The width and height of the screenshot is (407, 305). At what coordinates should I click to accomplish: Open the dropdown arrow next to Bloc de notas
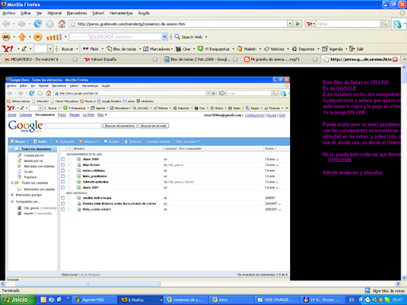tap(140, 49)
